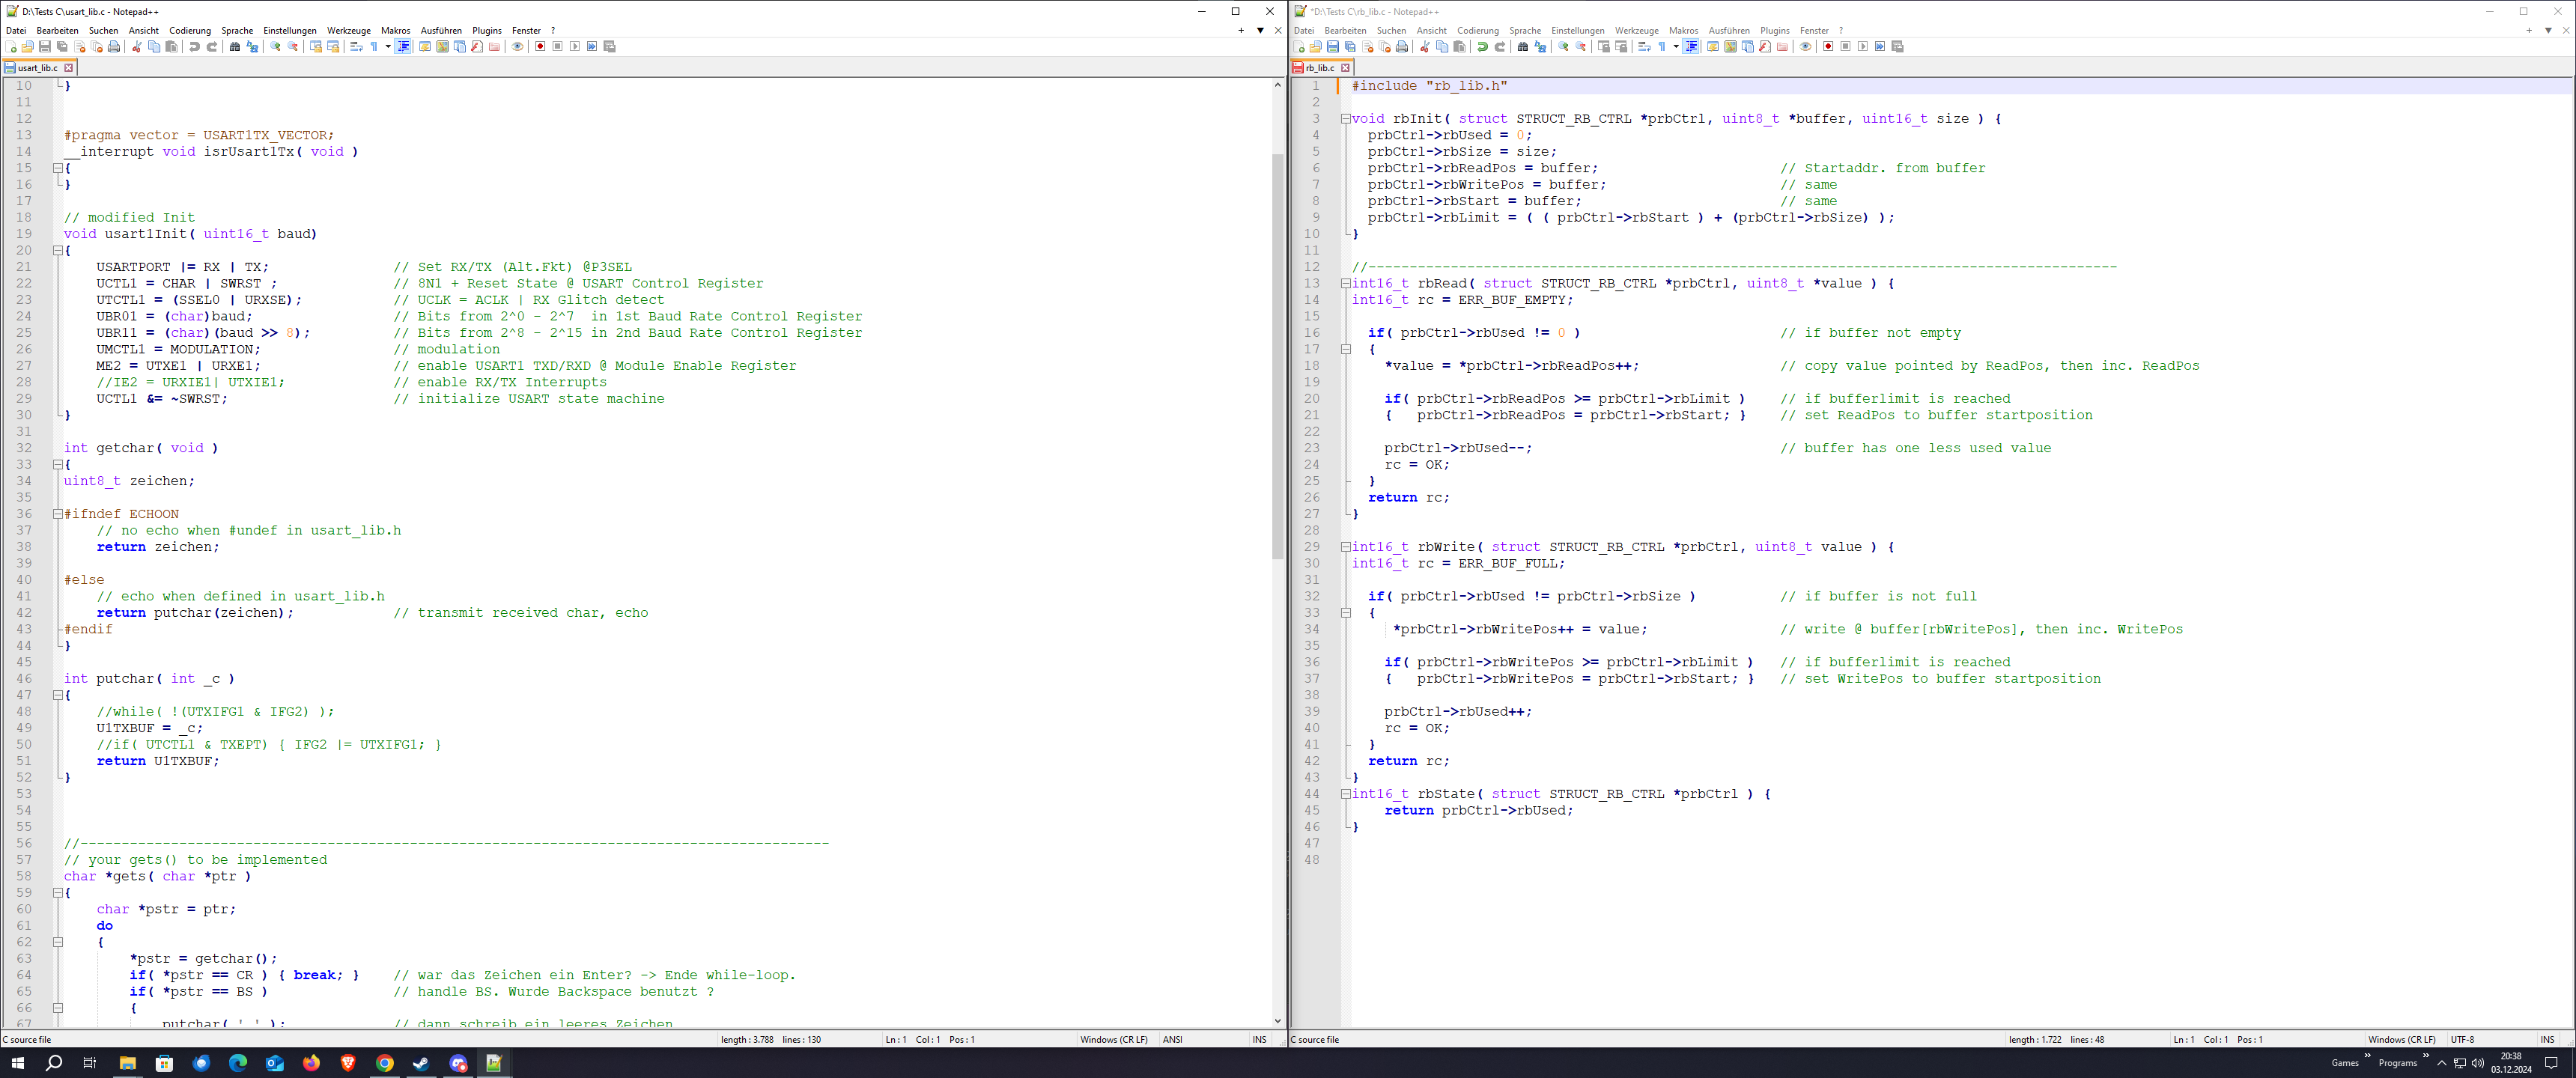The image size is (2576, 1078).
Task: Open show-characters dropdown arrow in usart_lib.c window
Action: point(388,47)
